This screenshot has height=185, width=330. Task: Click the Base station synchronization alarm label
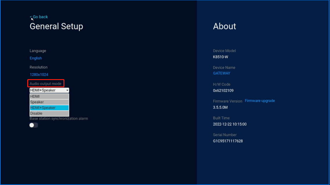tap(59, 119)
